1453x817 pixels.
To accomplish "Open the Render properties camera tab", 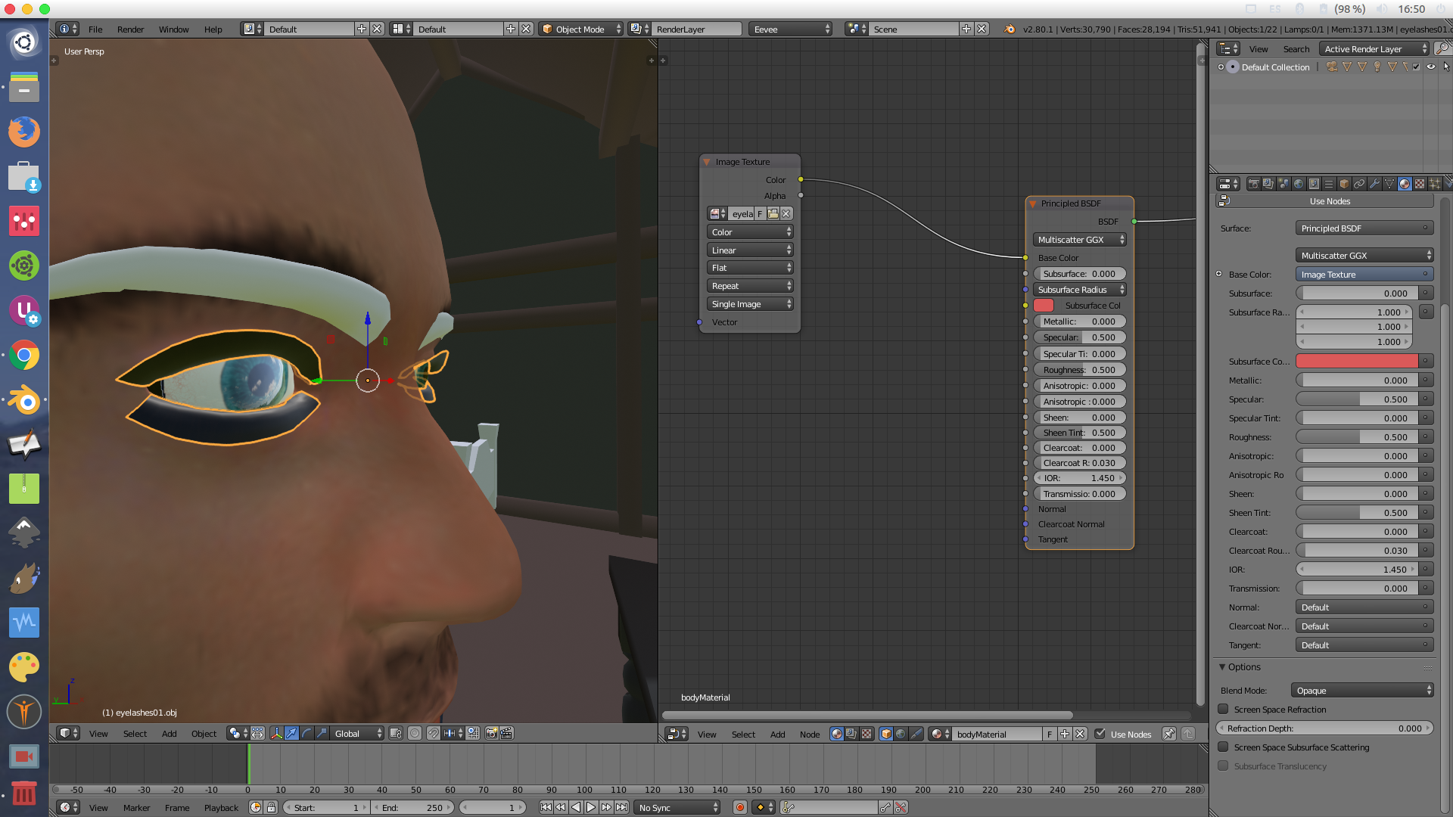I will pyautogui.click(x=1254, y=184).
